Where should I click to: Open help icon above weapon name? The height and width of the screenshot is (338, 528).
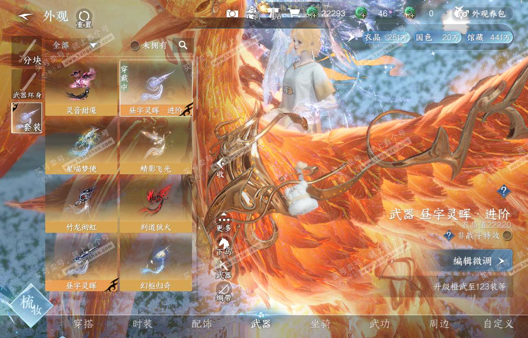point(504,191)
